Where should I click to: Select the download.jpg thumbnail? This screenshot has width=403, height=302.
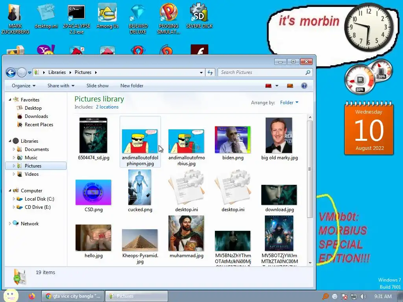pos(279,195)
